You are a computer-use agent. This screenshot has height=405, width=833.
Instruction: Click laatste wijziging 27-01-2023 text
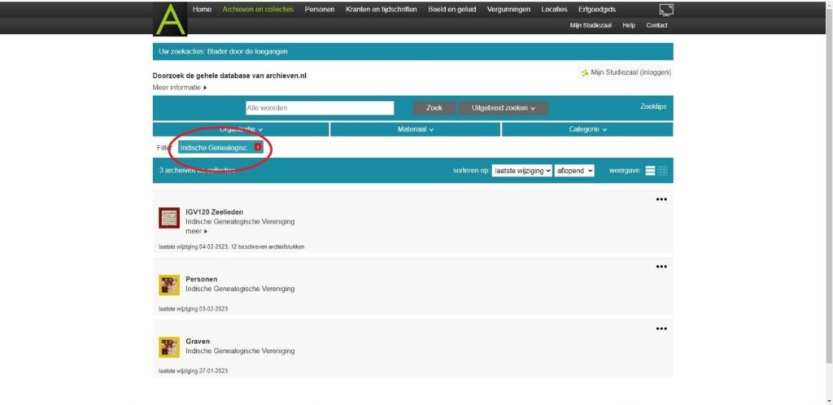coord(194,371)
